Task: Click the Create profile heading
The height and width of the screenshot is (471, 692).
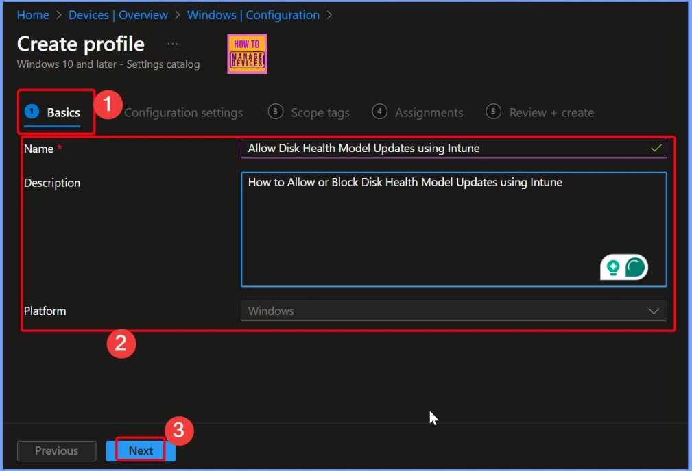Action: [x=81, y=44]
